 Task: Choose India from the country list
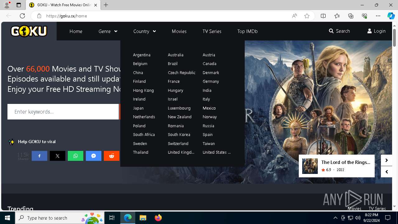(x=207, y=90)
